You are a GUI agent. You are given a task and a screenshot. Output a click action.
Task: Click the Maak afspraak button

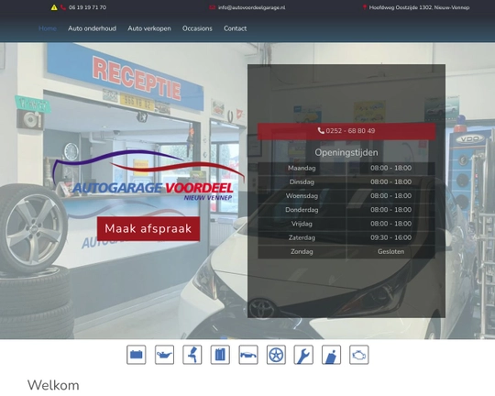148,228
